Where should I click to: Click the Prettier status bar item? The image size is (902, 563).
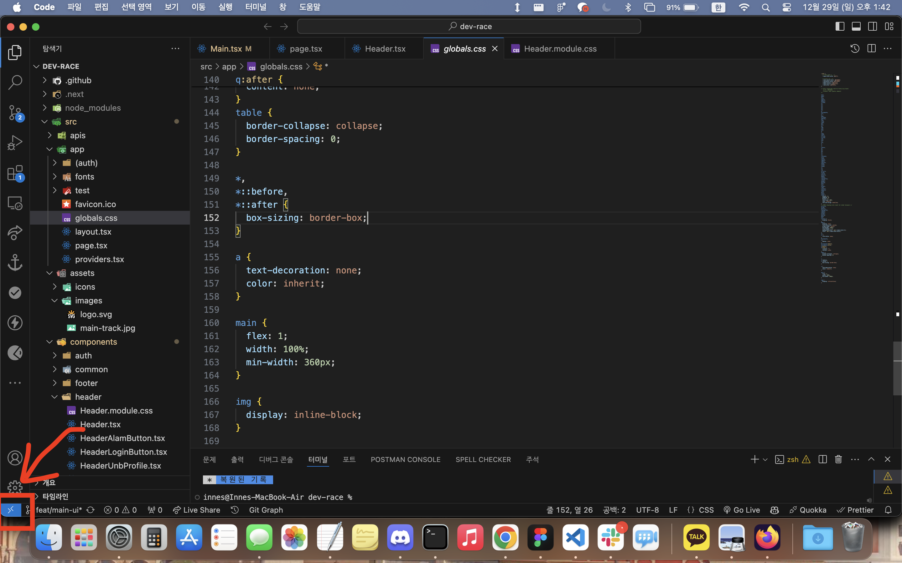(855, 510)
